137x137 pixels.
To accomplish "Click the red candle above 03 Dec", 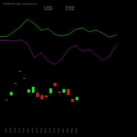I will 73,100.
